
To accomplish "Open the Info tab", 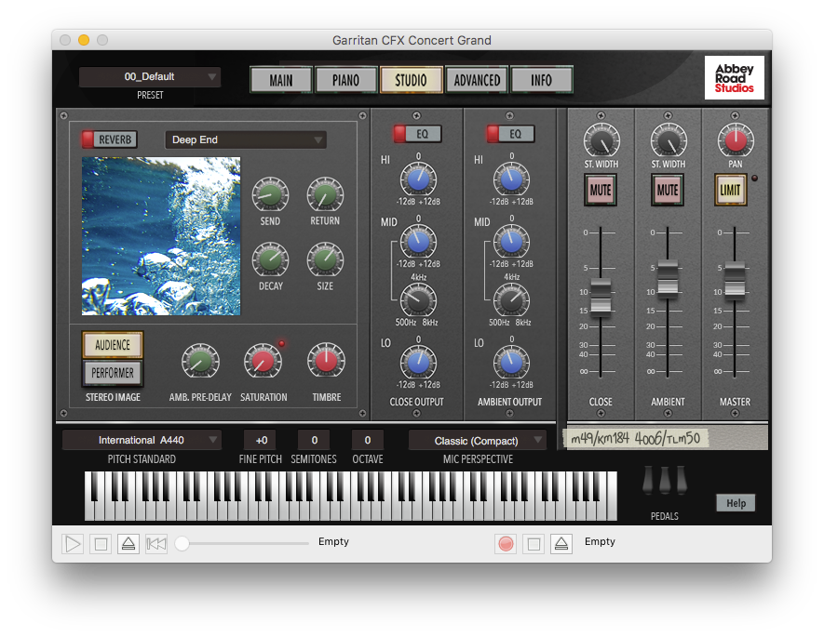I will 541,80.
